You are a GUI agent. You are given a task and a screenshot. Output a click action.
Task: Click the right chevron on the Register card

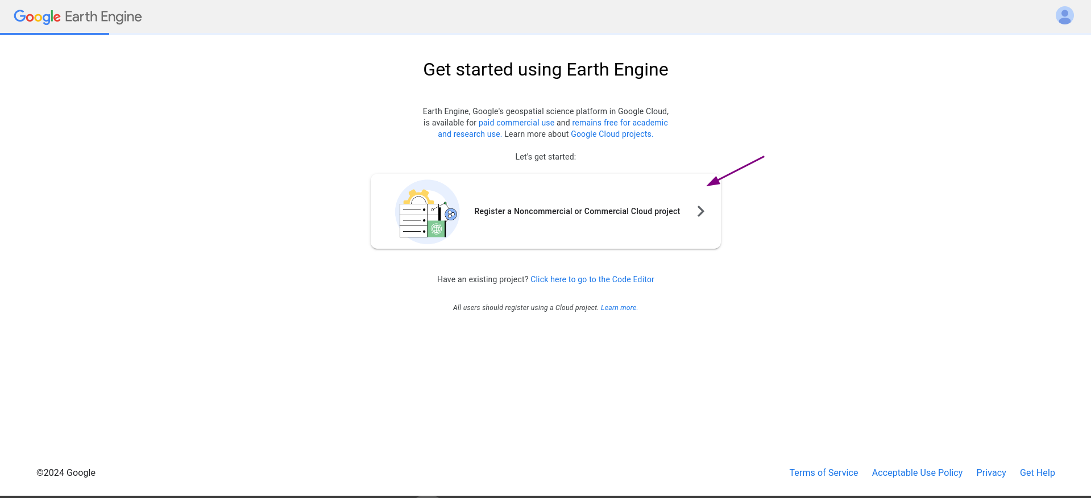(700, 211)
